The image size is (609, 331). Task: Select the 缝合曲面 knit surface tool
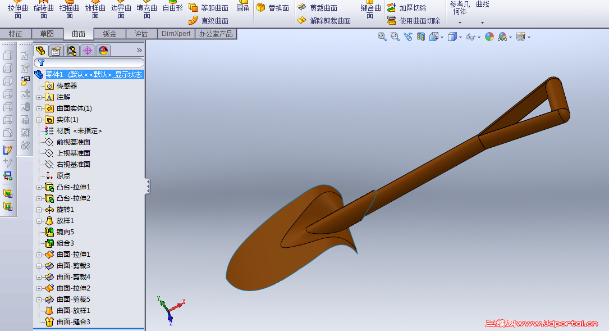click(x=370, y=10)
